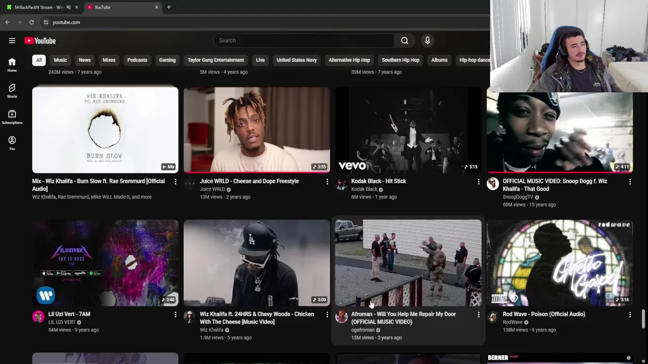
Task: Click the YouTube logo
Action: tap(40, 40)
